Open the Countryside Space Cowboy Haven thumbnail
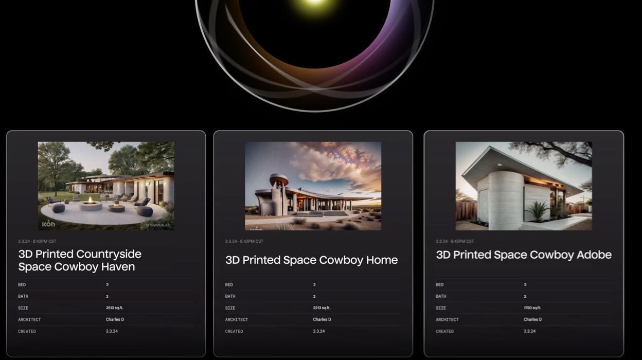This screenshot has height=360, width=642. point(106,186)
